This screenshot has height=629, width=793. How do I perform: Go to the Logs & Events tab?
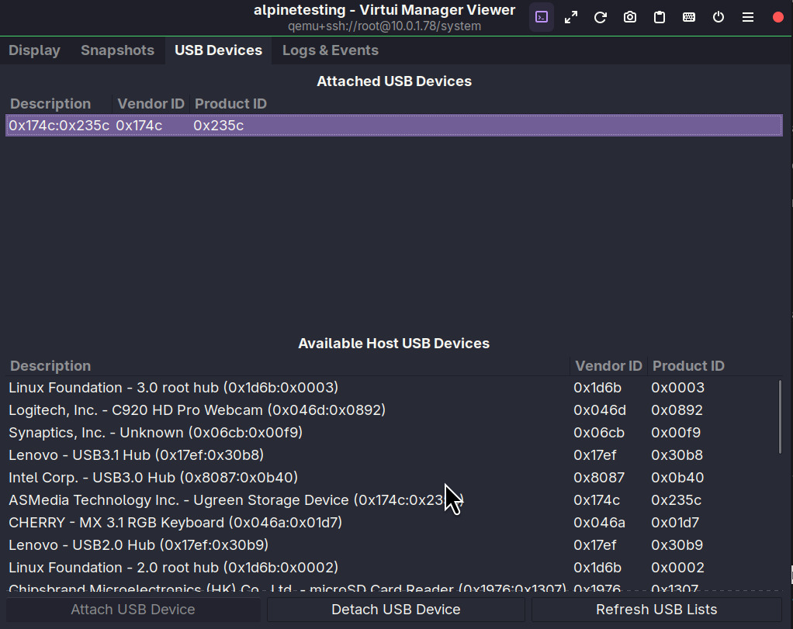pyautogui.click(x=331, y=50)
